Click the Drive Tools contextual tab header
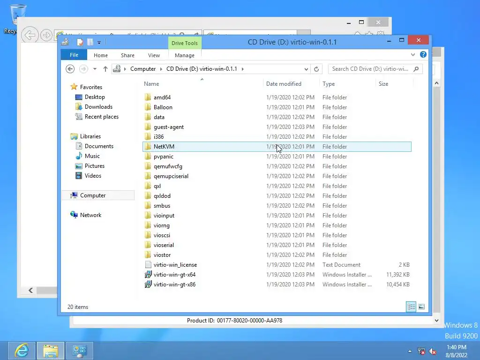Image resolution: width=480 pixels, height=360 pixels. pyautogui.click(x=185, y=43)
